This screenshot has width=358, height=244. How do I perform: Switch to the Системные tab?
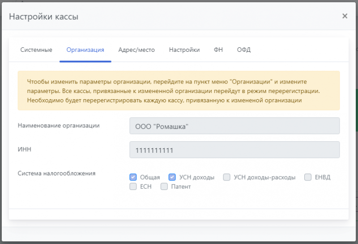tap(36, 50)
